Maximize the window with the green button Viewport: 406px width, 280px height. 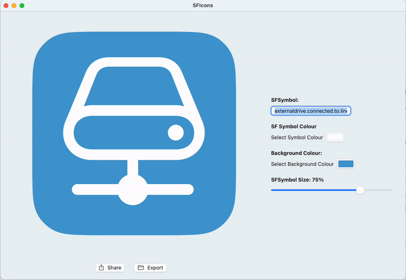pyautogui.click(x=22, y=6)
